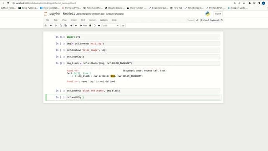Open the 'SVM and PCA' bookmark

pyautogui.click(x=216, y=8)
